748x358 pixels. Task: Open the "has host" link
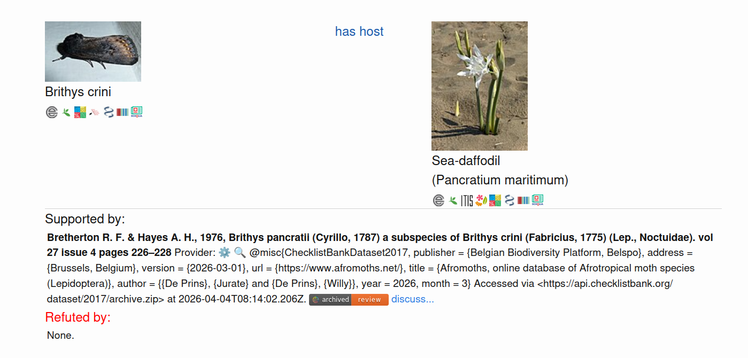click(359, 32)
